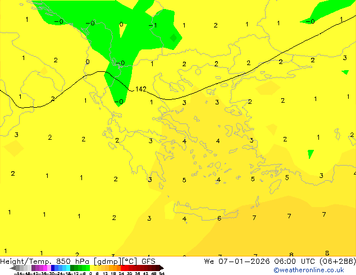Click the island of Crete outline
This screenshot has height=275, width=356.
(x=206, y=212)
